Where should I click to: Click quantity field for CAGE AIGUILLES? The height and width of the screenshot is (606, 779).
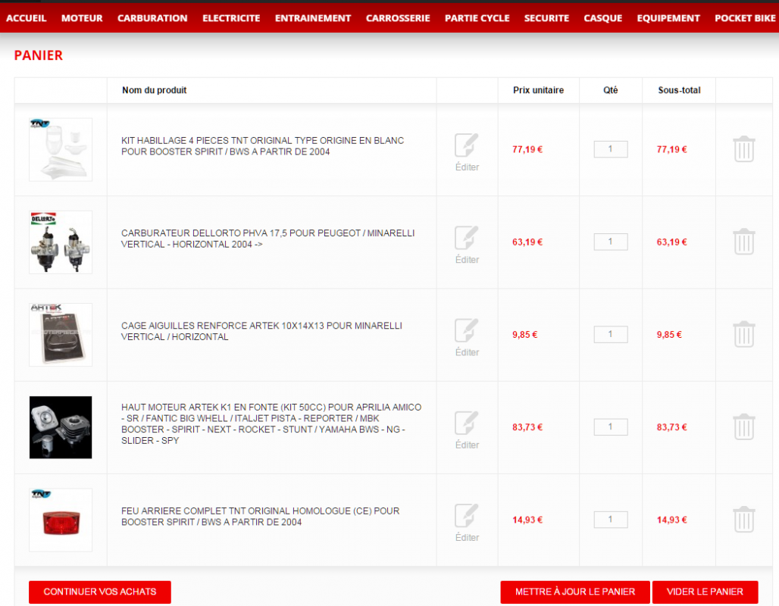pos(611,334)
